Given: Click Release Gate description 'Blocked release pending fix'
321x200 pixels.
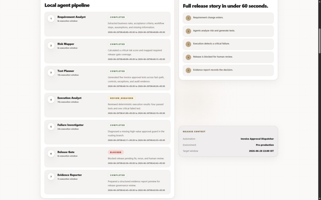Looking at the screenshot, I should click(136, 158).
